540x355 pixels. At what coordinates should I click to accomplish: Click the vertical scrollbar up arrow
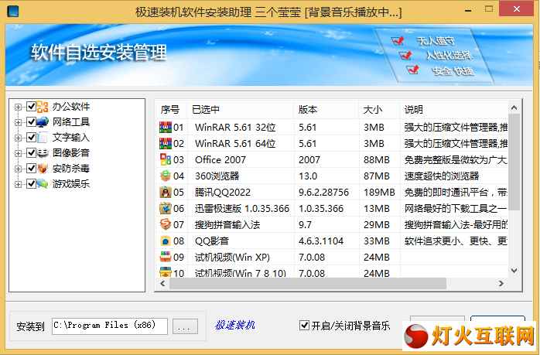514,108
